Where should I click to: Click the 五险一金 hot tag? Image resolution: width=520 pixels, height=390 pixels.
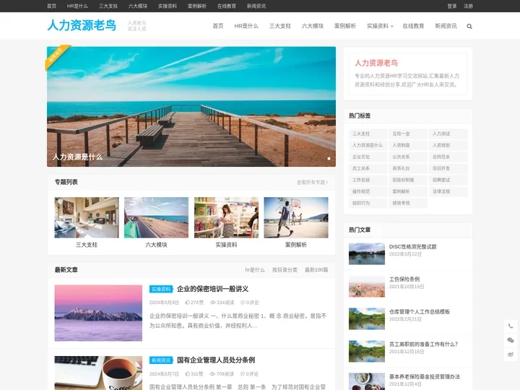pos(407,134)
